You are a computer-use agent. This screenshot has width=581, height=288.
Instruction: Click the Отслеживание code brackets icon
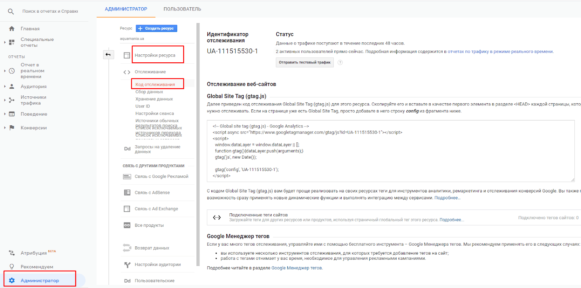(127, 72)
